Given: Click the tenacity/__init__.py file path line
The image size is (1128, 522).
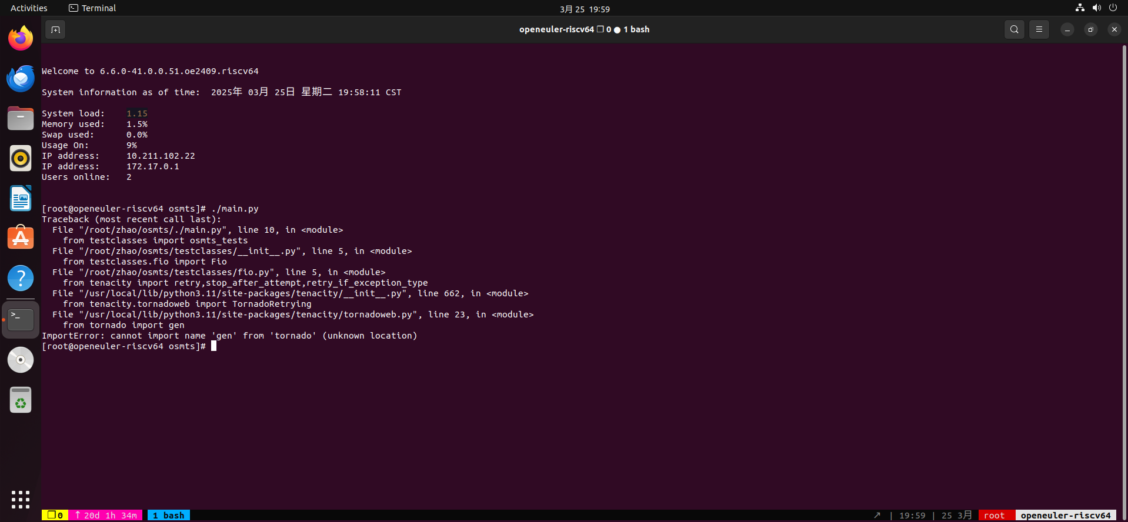Looking at the screenshot, I should 291,293.
